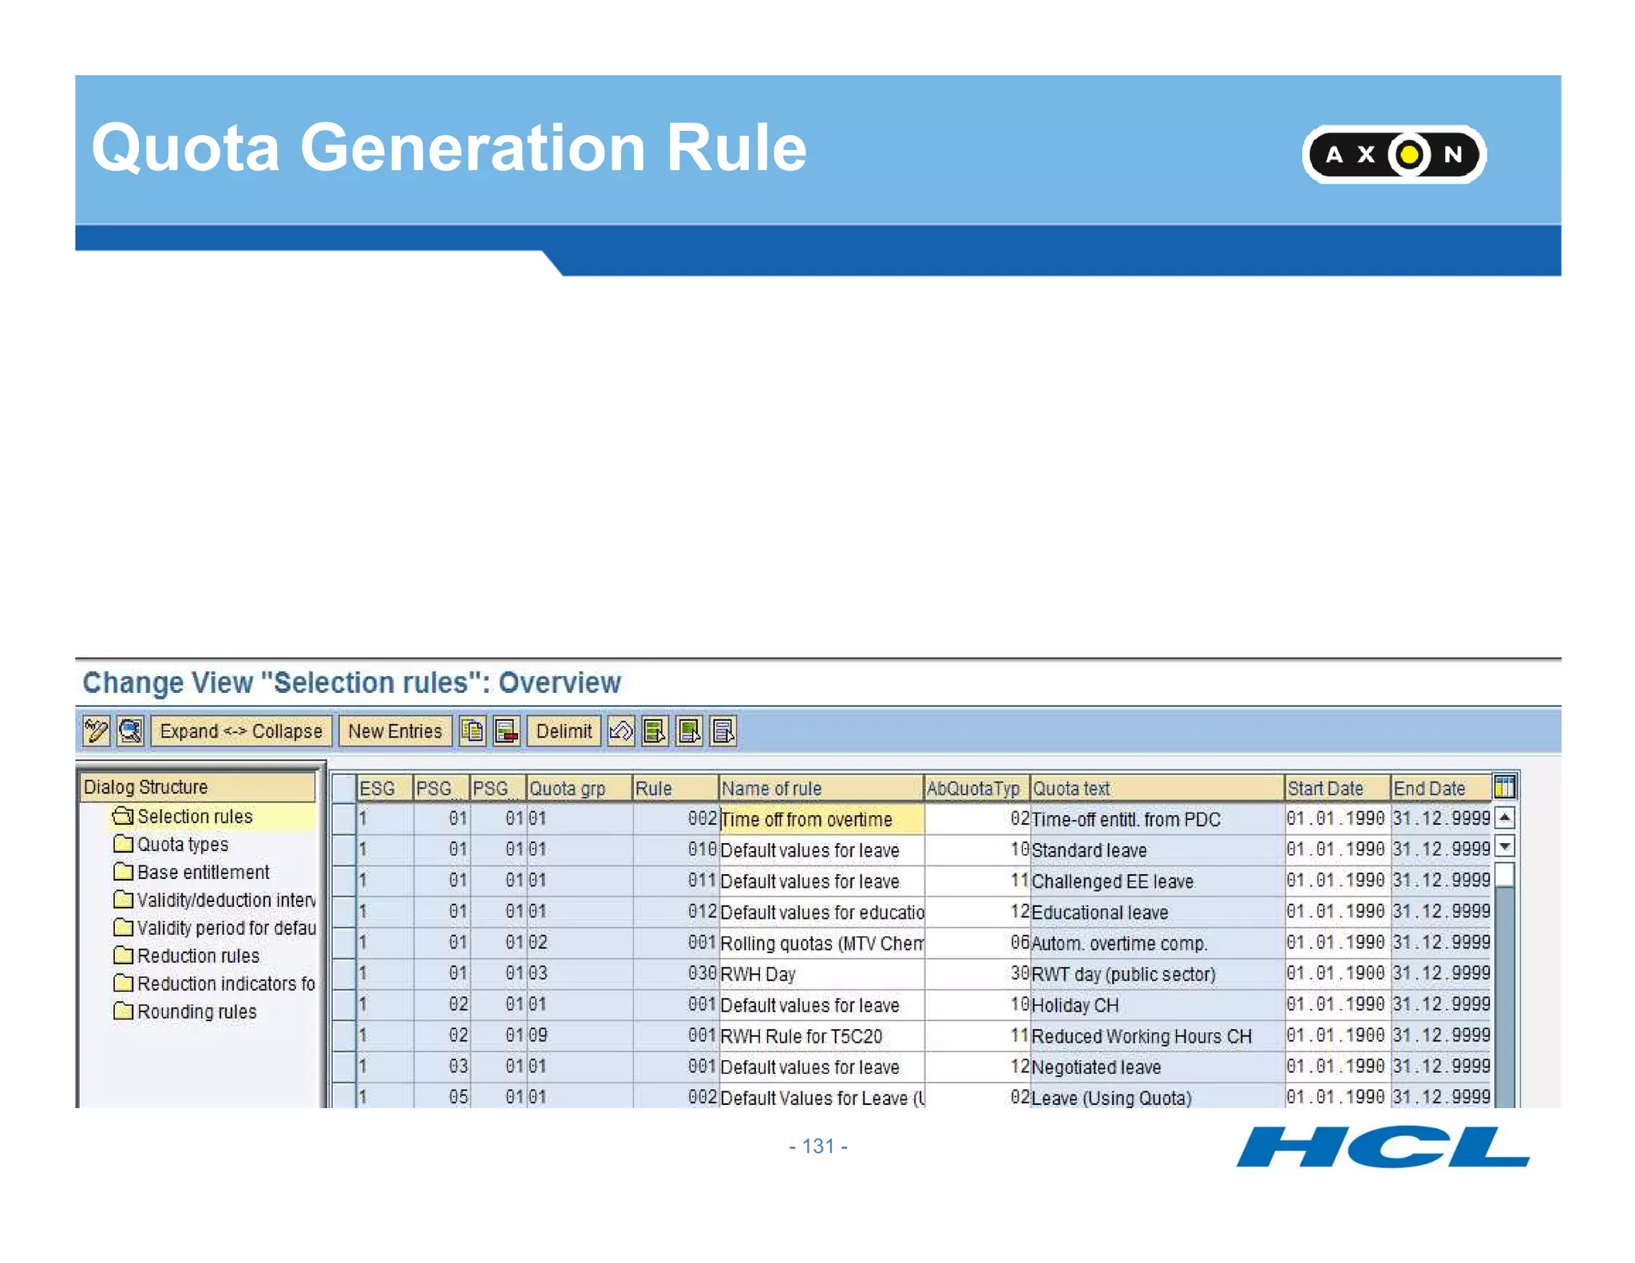Click the Quota text column header
Viewport: 1635px width, 1263px height.
point(1157,788)
